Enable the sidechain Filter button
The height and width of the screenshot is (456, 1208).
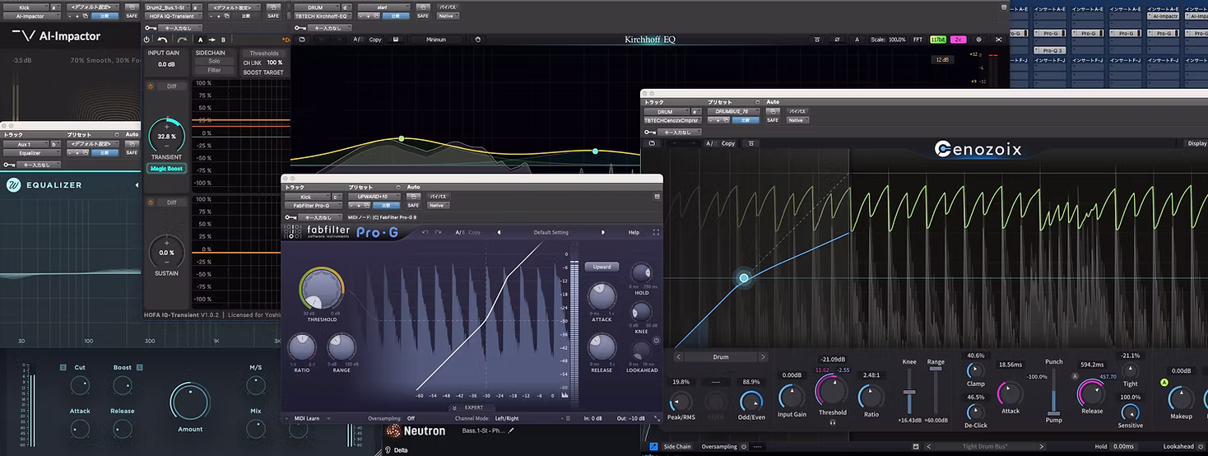(x=214, y=70)
